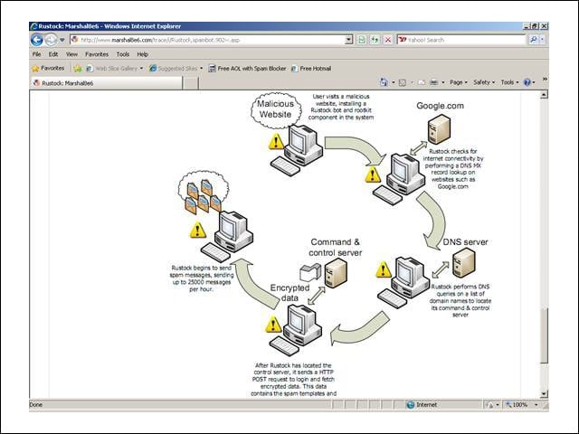Open the Print dropdown arrow
579x434 pixels.
pyautogui.click(x=442, y=82)
